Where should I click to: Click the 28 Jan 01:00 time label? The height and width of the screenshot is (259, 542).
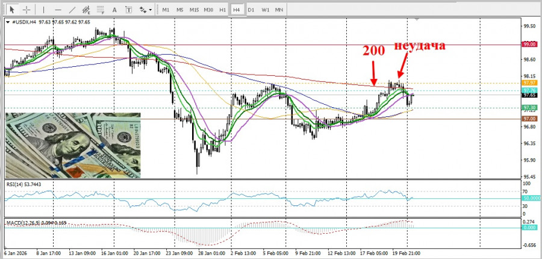[x=212, y=253]
